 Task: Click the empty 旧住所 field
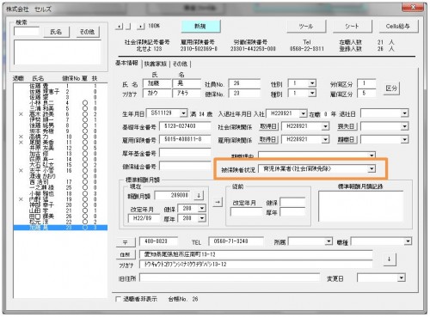tap(230, 277)
